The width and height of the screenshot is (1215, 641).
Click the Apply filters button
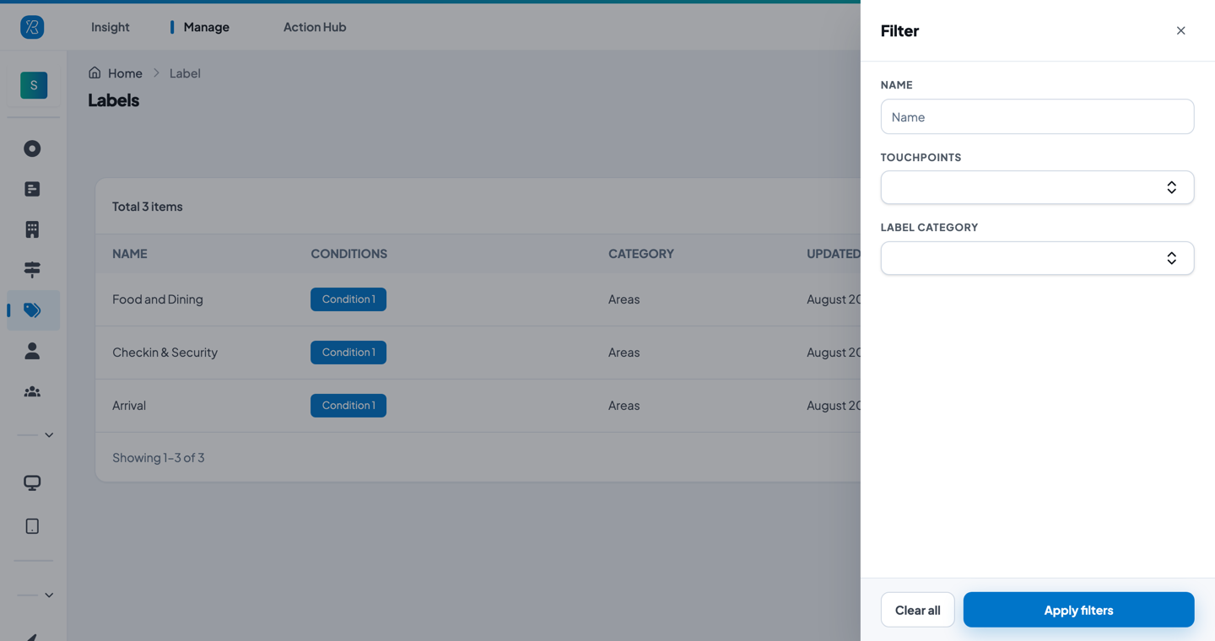pyautogui.click(x=1078, y=610)
